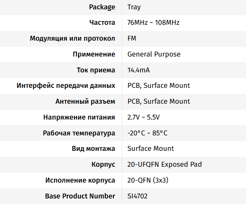Select the '2.7V ~ 5.5V' value

pyautogui.click(x=144, y=118)
